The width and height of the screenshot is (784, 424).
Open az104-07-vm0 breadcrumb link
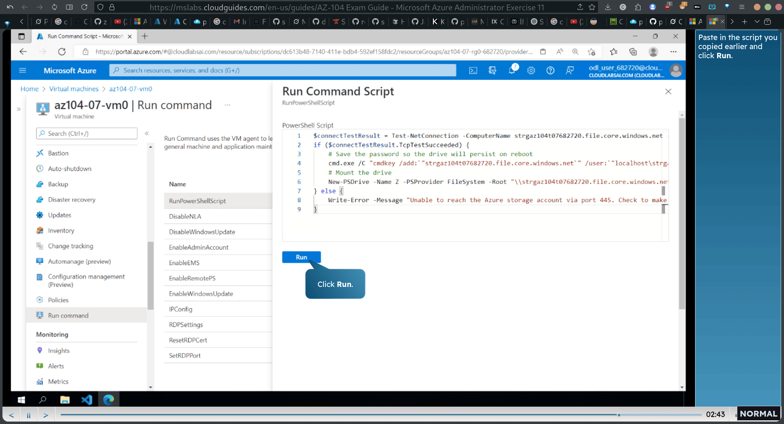point(131,89)
